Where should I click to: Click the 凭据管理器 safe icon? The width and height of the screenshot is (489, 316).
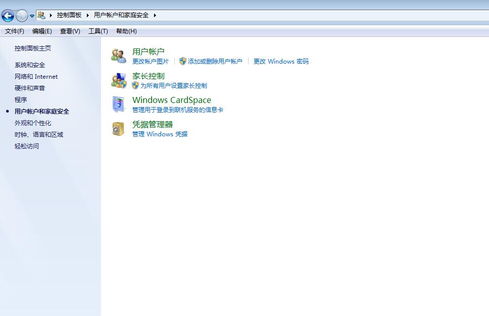click(x=118, y=129)
